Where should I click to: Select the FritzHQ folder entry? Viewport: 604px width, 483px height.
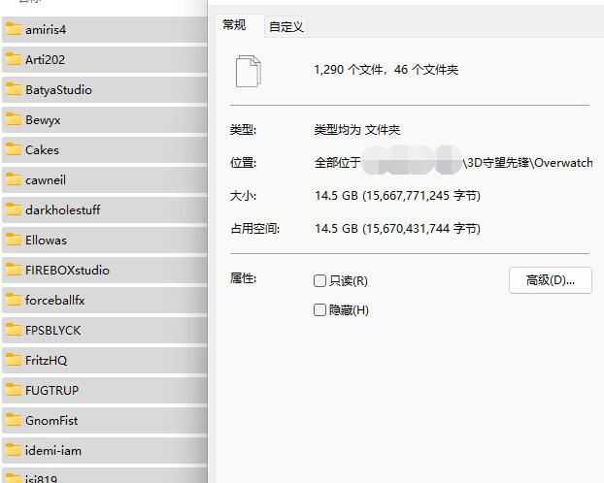click(x=46, y=360)
